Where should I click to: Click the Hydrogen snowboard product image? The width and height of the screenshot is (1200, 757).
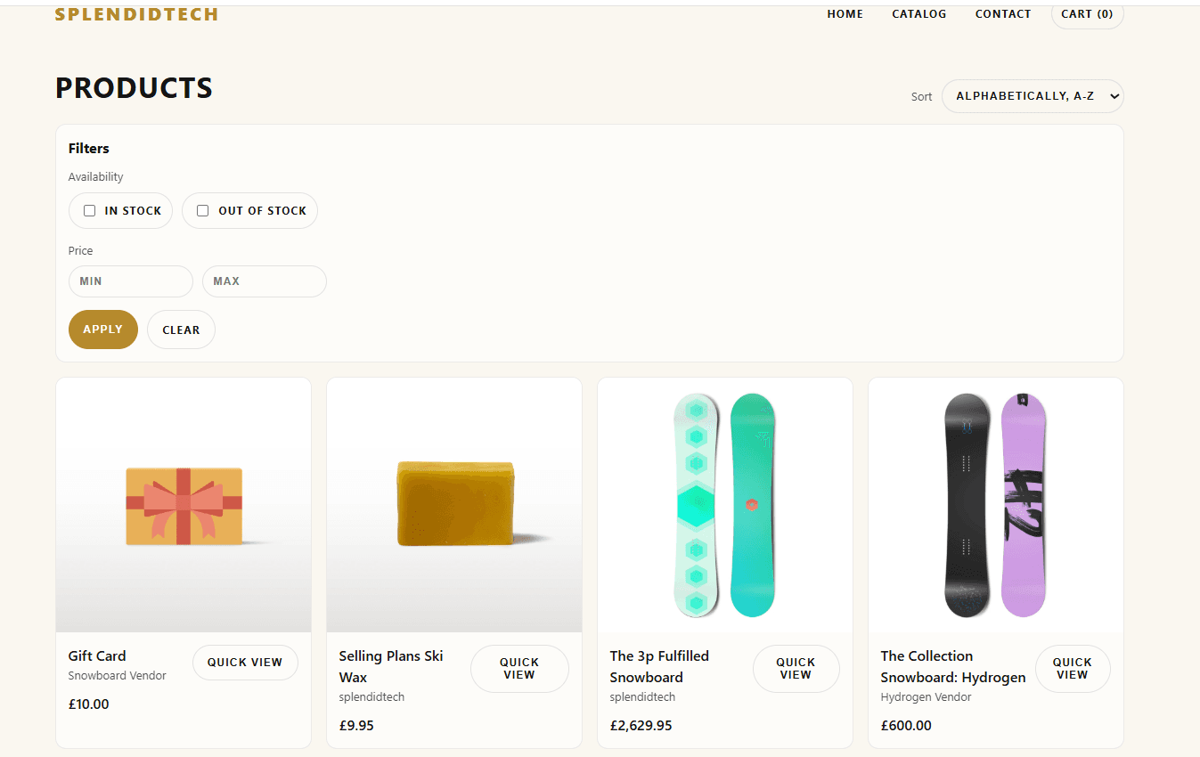coord(996,505)
